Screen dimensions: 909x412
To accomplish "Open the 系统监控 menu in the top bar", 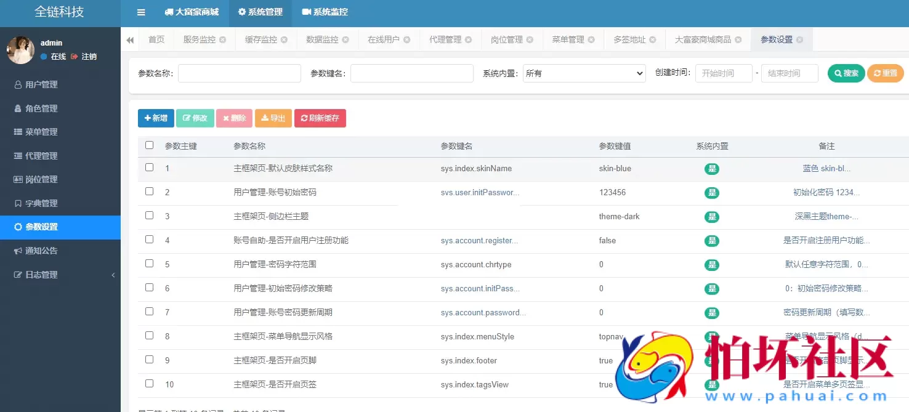I will click(x=323, y=12).
